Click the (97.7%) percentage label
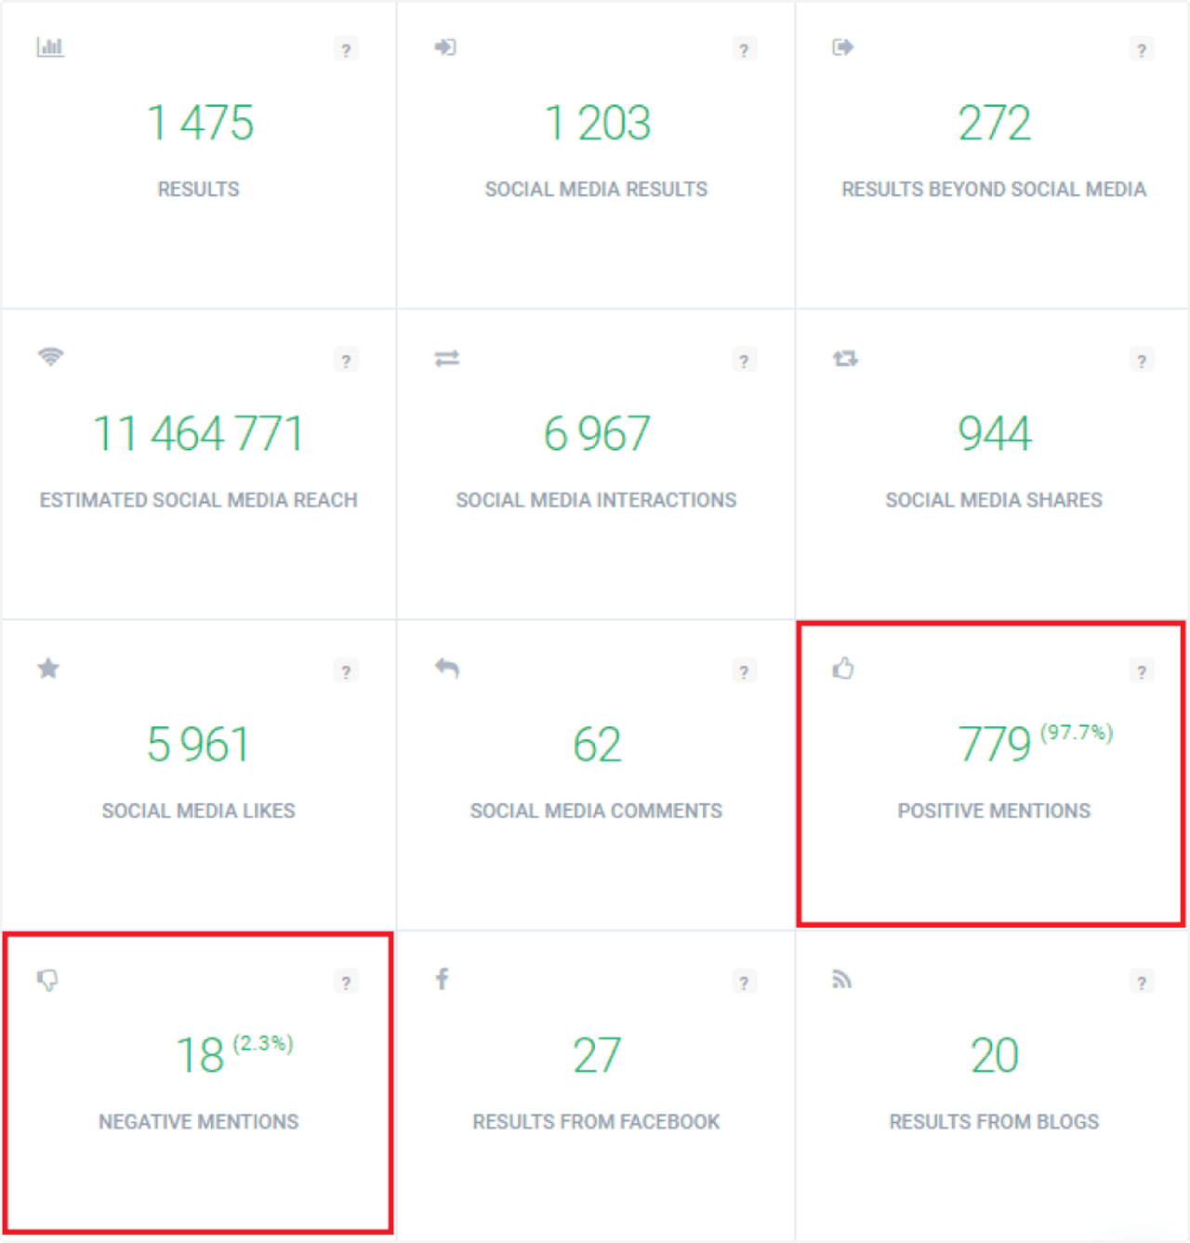The height and width of the screenshot is (1243, 1190). [x=1077, y=732]
